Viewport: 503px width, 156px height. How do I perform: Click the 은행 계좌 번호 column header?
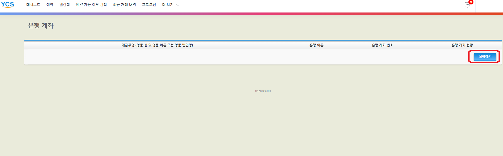click(x=383, y=45)
